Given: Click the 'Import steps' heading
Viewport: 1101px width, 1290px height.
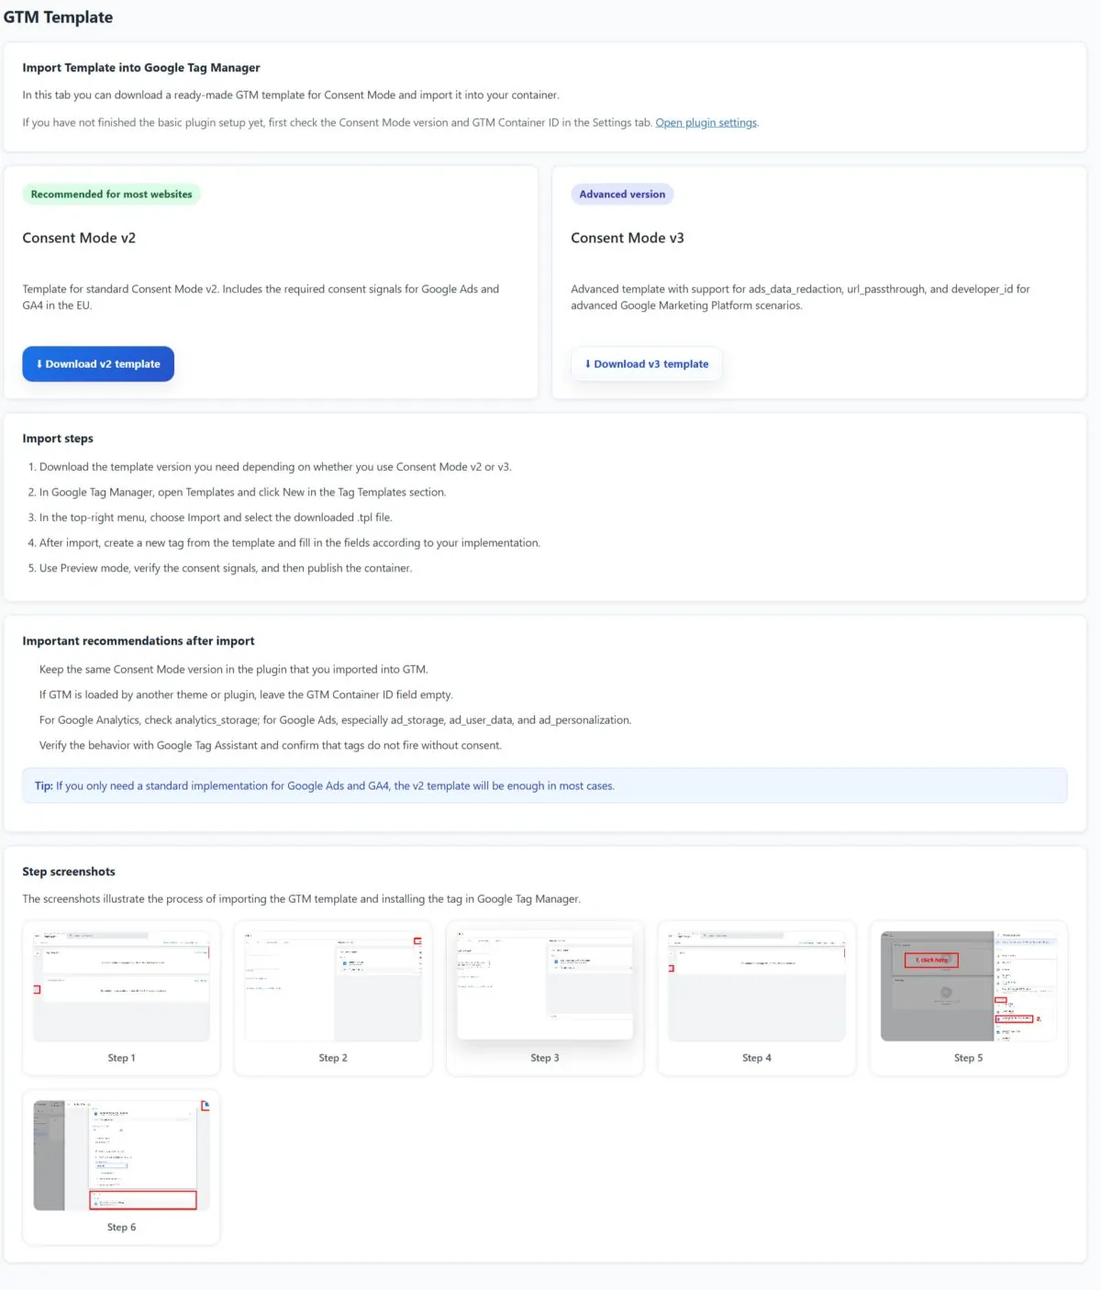Looking at the screenshot, I should coord(58,439).
